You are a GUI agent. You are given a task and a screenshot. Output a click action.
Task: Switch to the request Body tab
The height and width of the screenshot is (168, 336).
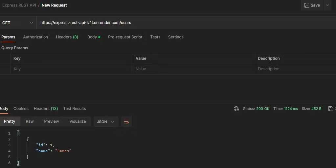coord(94,37)
